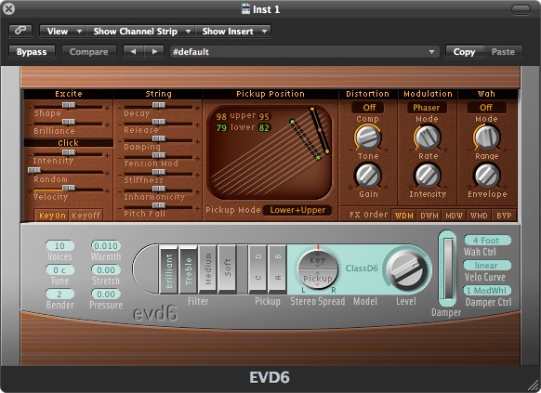Click the Voices value field 10
The height and width of the screenshot is (393, 541).
point(59,246)
